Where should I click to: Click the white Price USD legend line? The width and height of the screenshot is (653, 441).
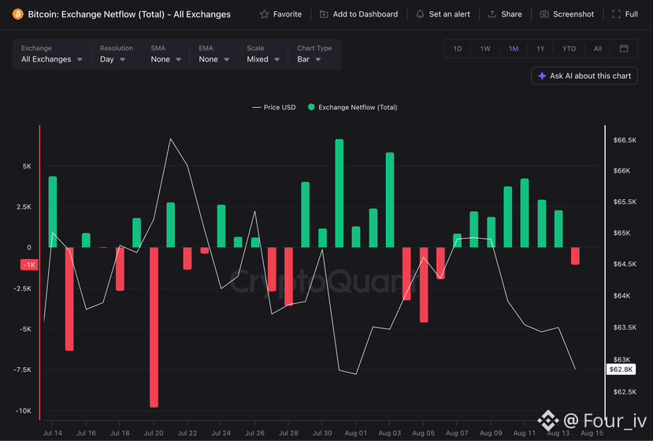pos(257,107)
